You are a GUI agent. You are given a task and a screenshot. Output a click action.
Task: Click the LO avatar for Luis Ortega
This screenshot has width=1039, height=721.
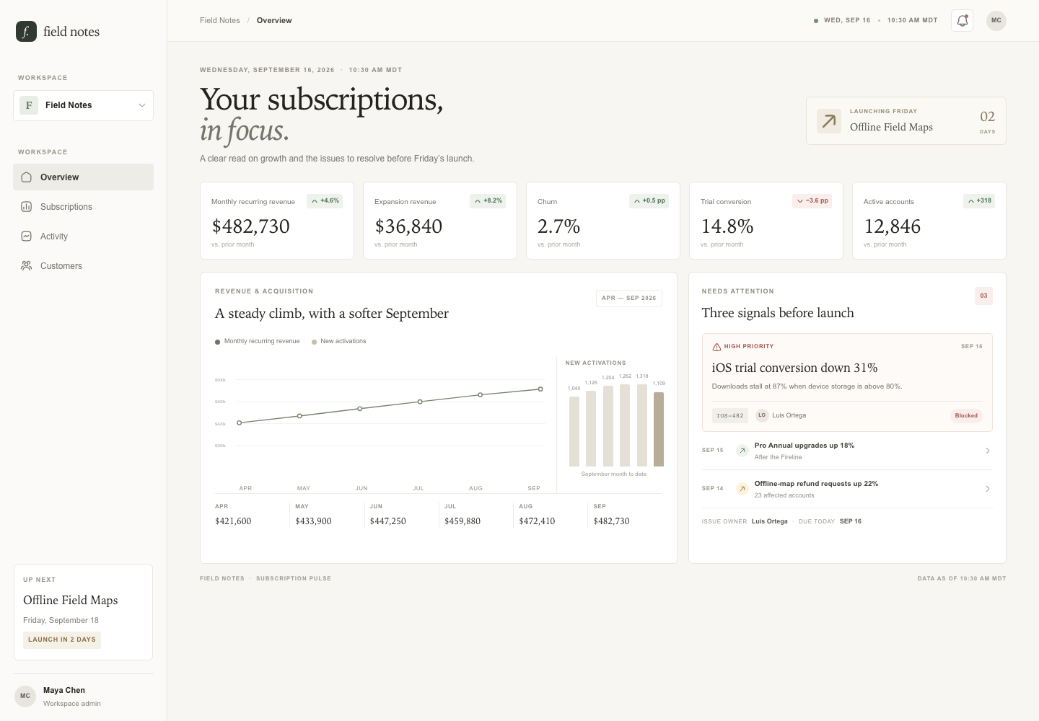762,415
